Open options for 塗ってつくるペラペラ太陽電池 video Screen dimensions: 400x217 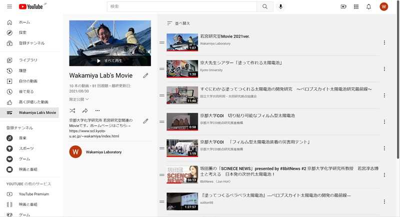point(384,201)
